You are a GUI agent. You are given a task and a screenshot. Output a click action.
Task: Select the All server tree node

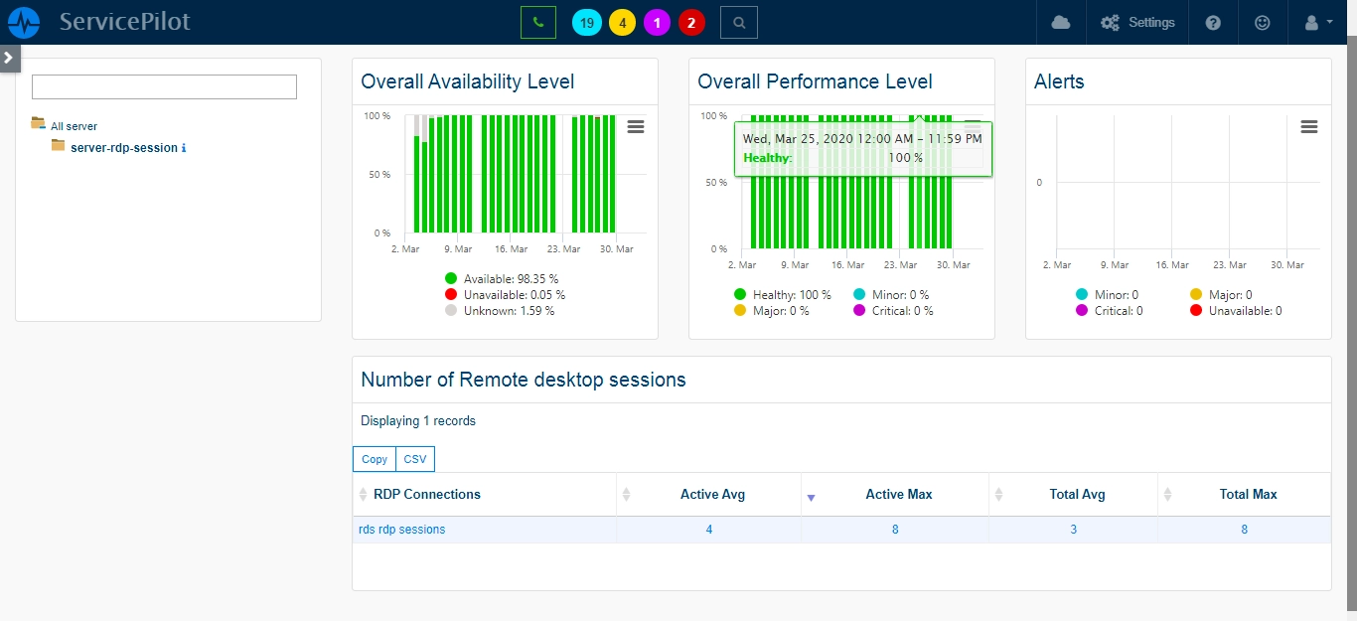click(x=74, y=126)
